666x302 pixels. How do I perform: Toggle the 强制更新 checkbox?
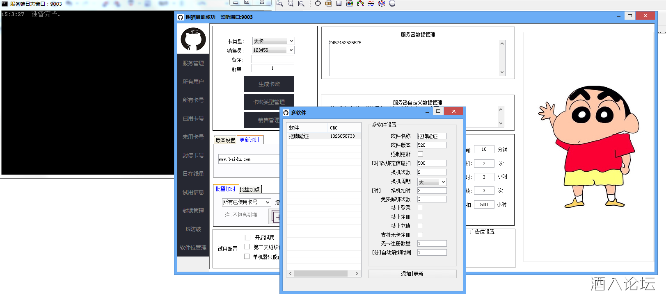click(420, 154)
